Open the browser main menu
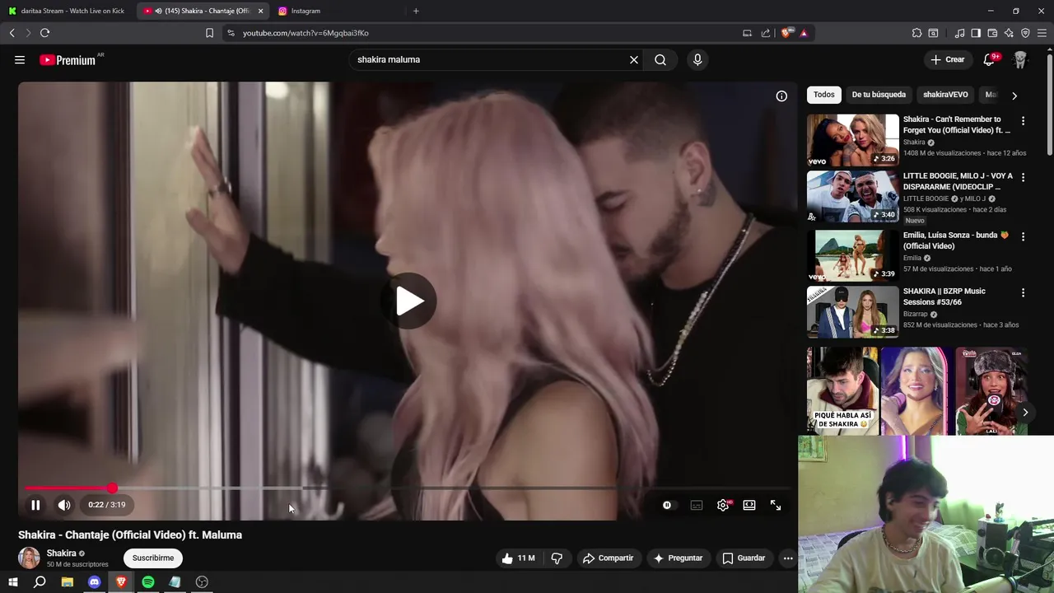 (x=1042, y=33)
